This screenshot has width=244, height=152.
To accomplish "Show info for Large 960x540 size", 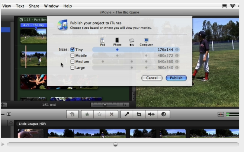I will coord(177,67).
